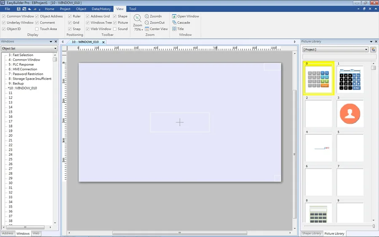Image resolution: width=379 pixels, height=237 pixels.
Task: Click the EasyBuilder Pro application icon
Action: pos(3,3)
